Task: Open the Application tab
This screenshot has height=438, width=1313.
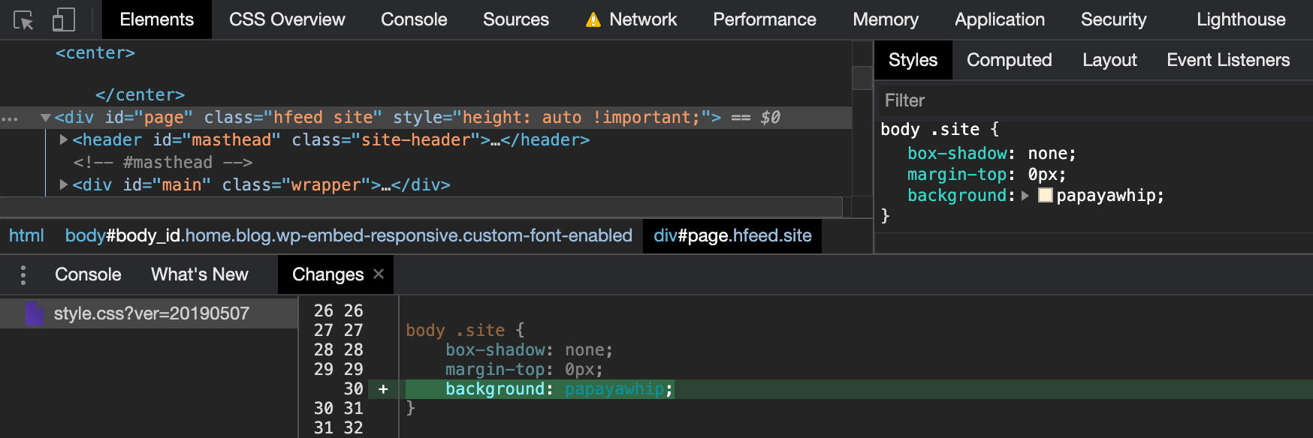Action: [1000, 19]
